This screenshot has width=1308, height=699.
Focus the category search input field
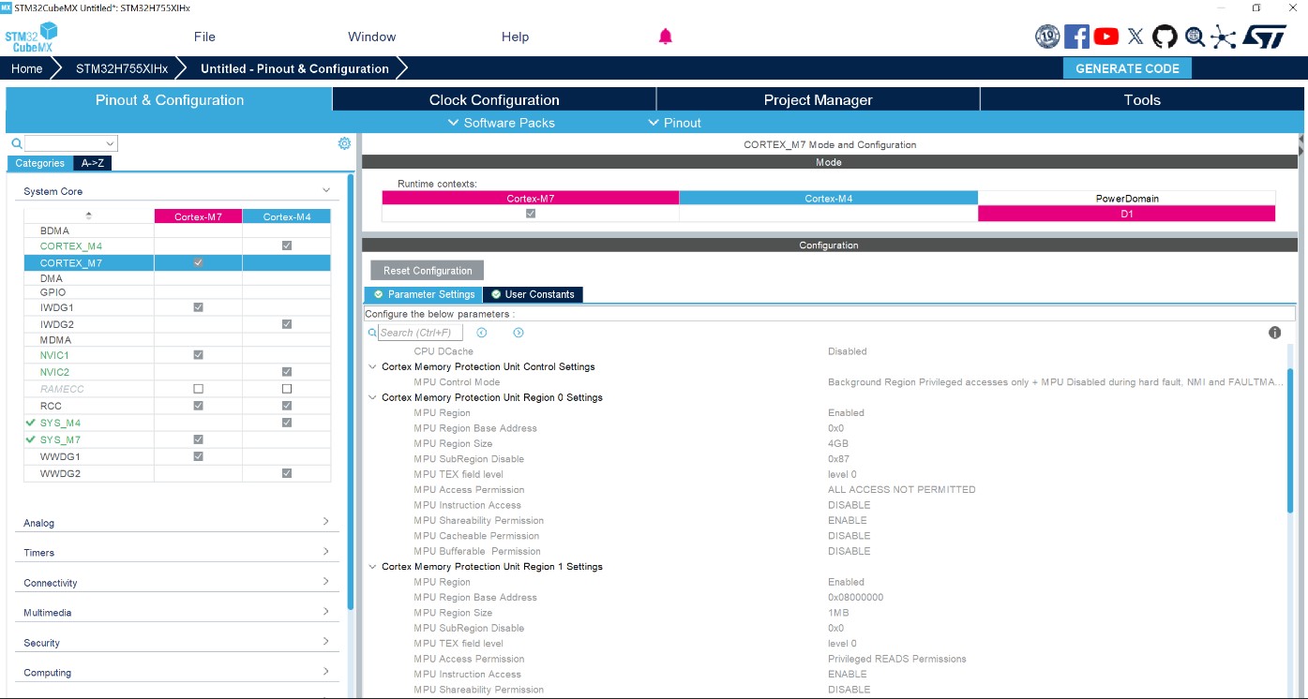coord(65,143)
